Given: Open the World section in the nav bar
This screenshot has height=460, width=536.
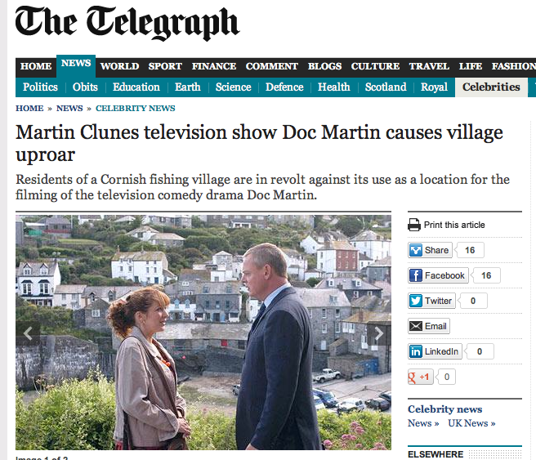Looking at the screenshot, I should (119, 66).
